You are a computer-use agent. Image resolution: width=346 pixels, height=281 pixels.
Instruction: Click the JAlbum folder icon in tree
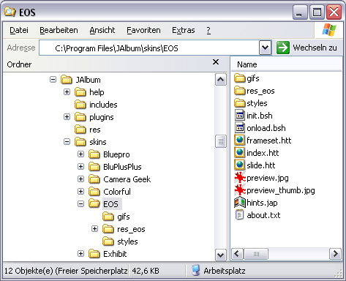(66, 80)
